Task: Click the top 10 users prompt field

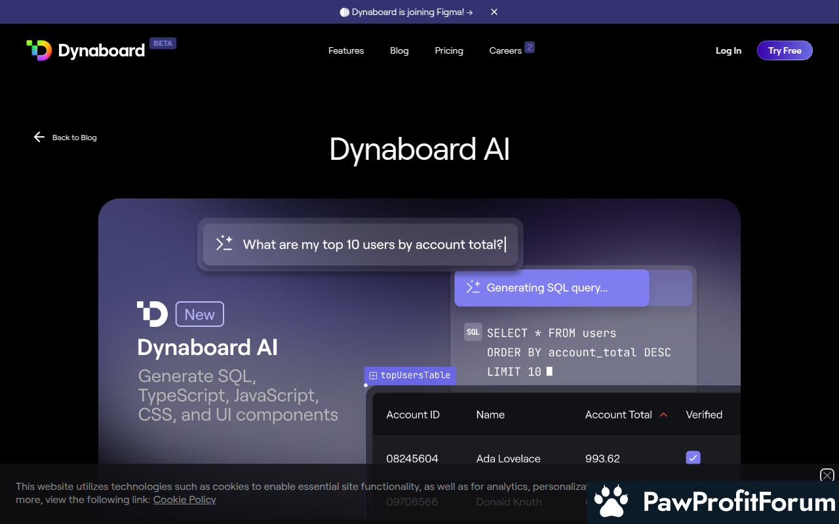Action: point(360,244)
